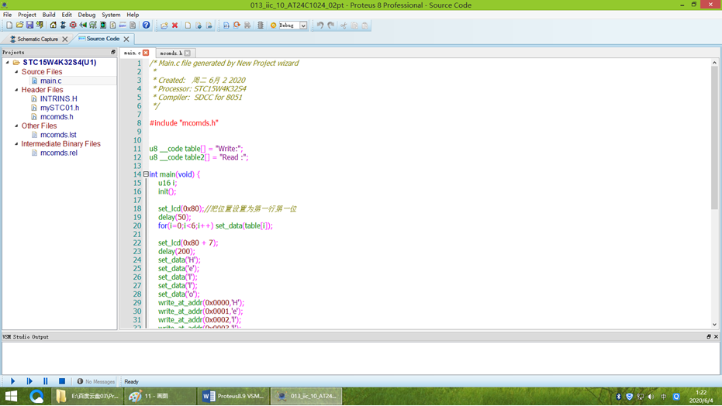
Task: Advance the simulation with the Step button
Action: [x=29, y=381]
